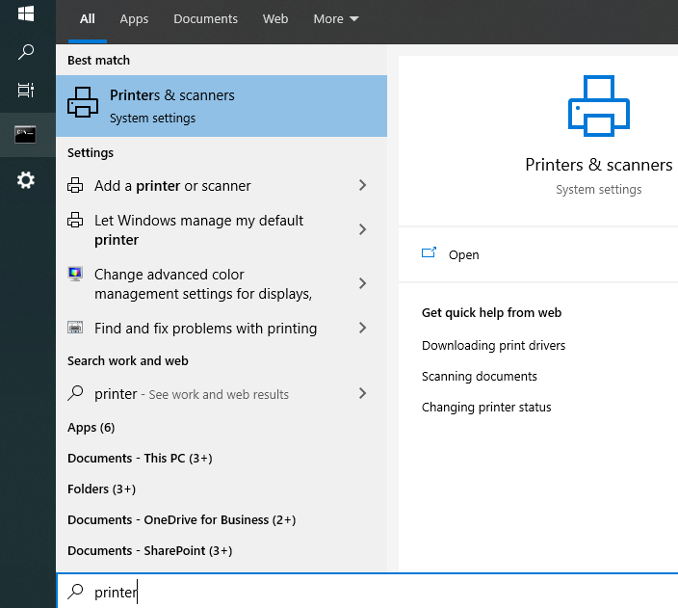
Task: Expand arrow for Find and fix printing problems
Action: click(362, 328)
